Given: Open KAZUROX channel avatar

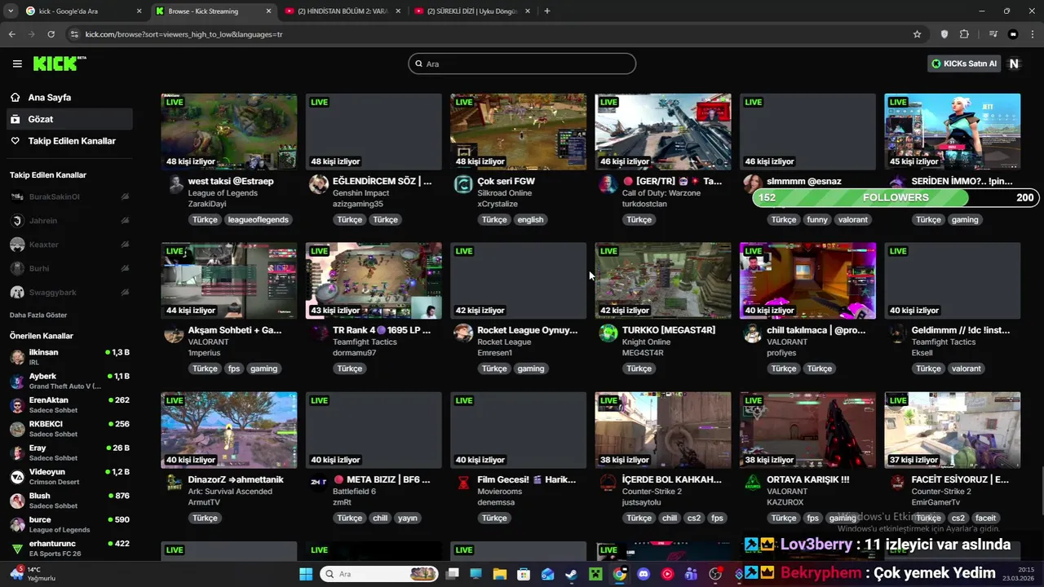Looking at the screenshot, I should click(753, 482).
